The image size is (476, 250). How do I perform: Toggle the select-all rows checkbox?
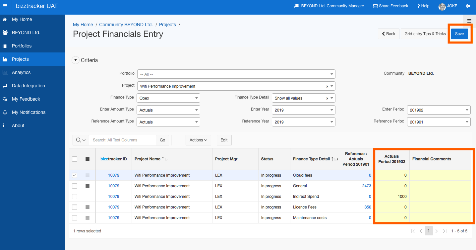tap(75, 159)
